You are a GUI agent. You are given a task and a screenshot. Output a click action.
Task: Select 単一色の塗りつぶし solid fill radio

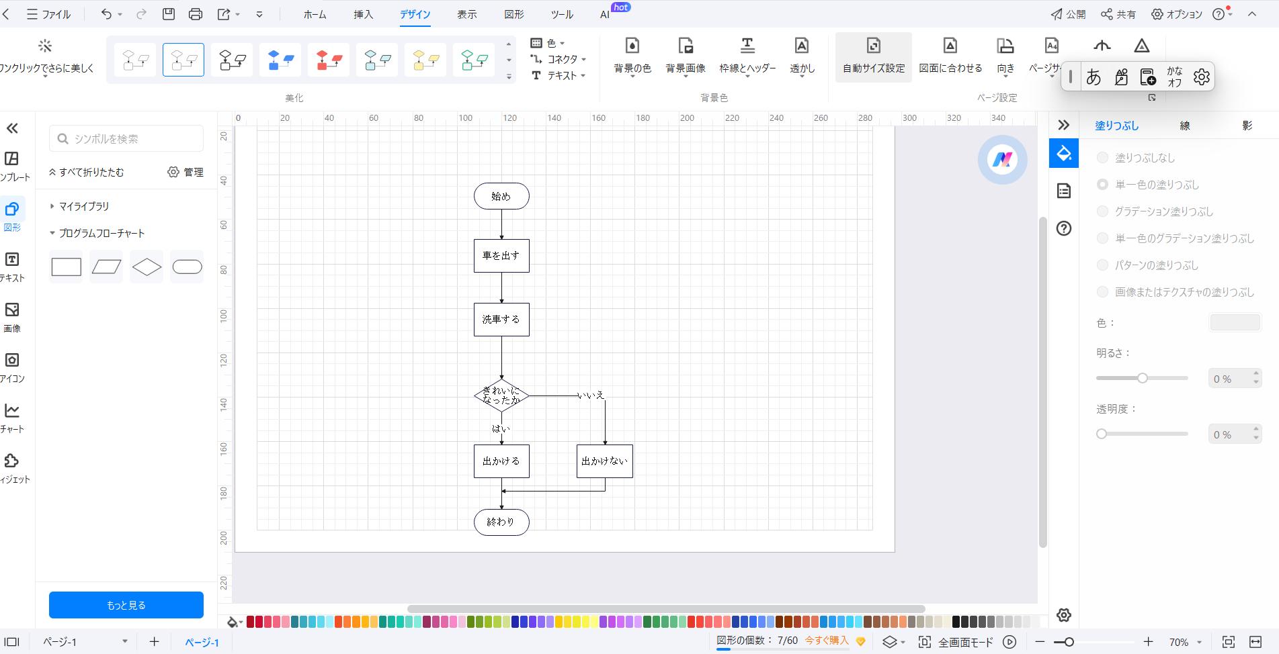coord(1102,185)
